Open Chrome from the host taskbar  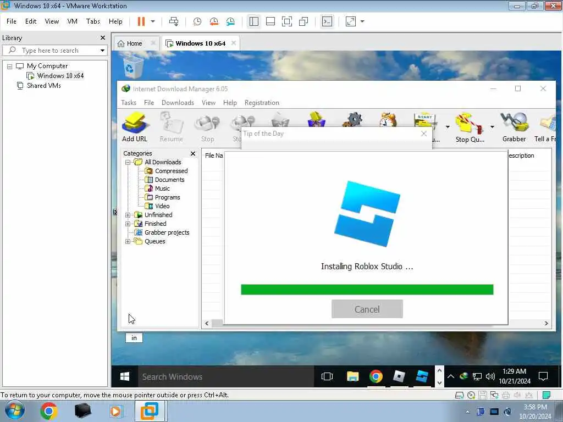(49, 411)
